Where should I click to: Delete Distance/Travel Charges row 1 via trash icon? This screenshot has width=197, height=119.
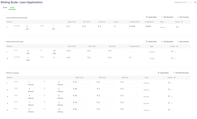pos(172,51)
